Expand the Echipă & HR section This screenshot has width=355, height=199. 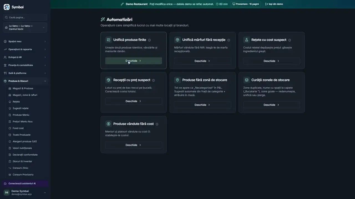pyautogui.click(x=25, y=57)
